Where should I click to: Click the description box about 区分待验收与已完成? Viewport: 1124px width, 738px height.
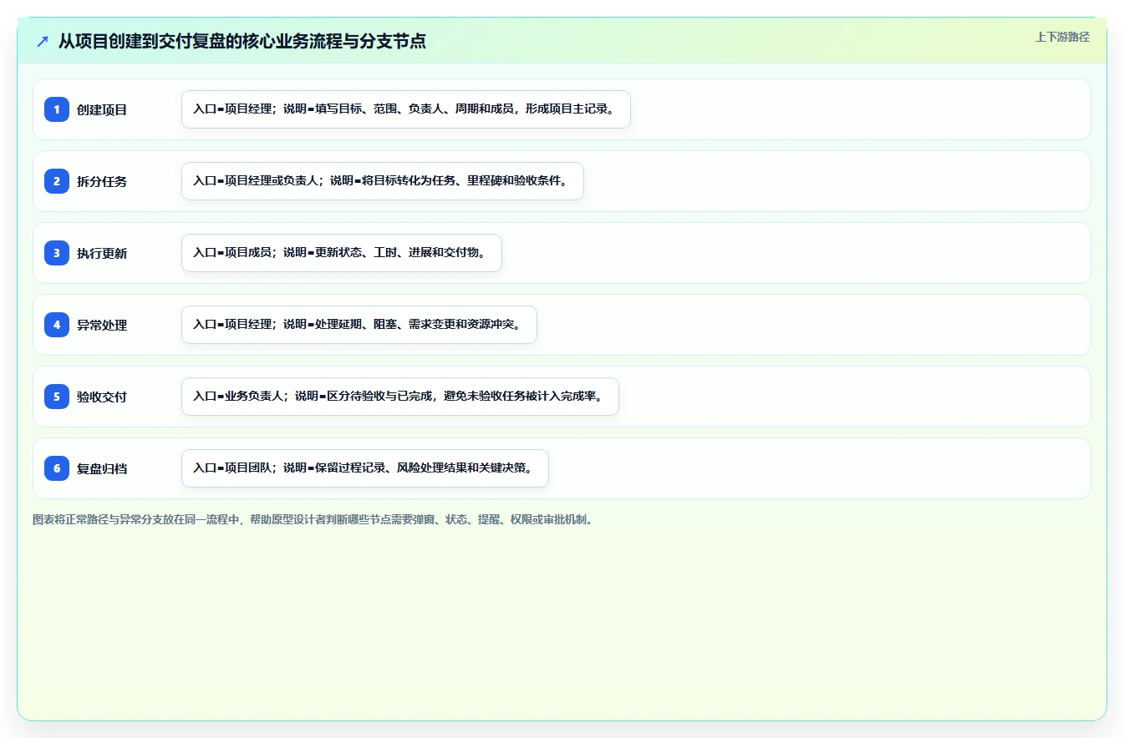pyautogui.click(x=400, y=397)
